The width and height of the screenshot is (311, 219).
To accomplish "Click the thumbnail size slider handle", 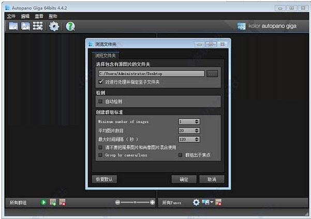I will 135,202.
